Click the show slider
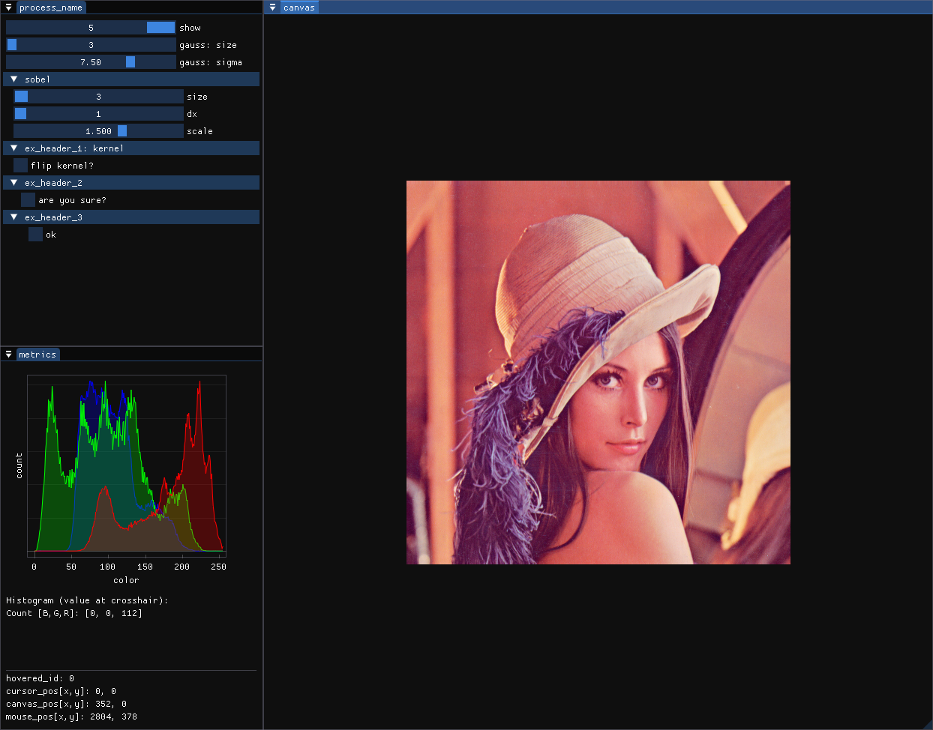 click(x=91, y=27)
